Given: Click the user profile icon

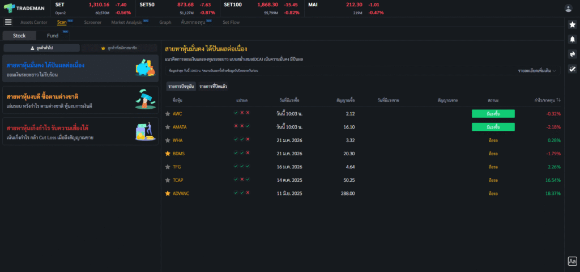Looking at the screenshot, I should 568,8.
